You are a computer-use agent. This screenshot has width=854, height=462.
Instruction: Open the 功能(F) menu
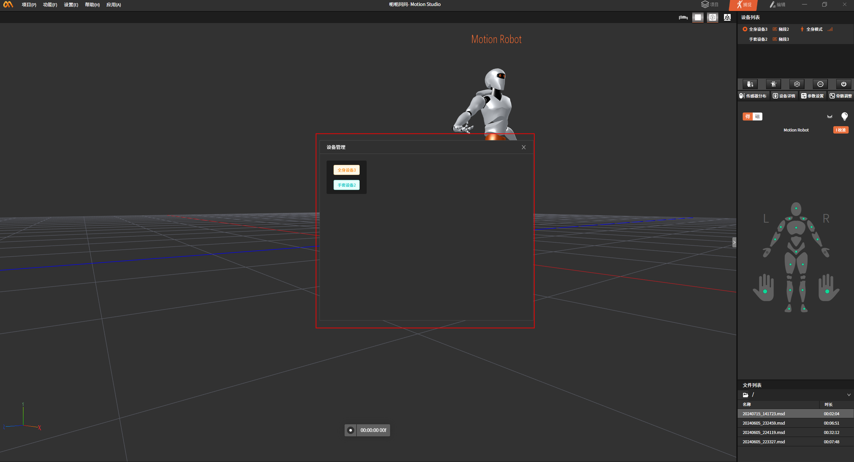[50, 5]
